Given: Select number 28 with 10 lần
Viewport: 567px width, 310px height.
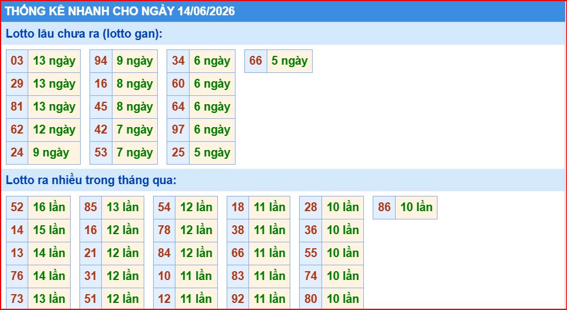Looking at the screenshot, I should 311,208.
